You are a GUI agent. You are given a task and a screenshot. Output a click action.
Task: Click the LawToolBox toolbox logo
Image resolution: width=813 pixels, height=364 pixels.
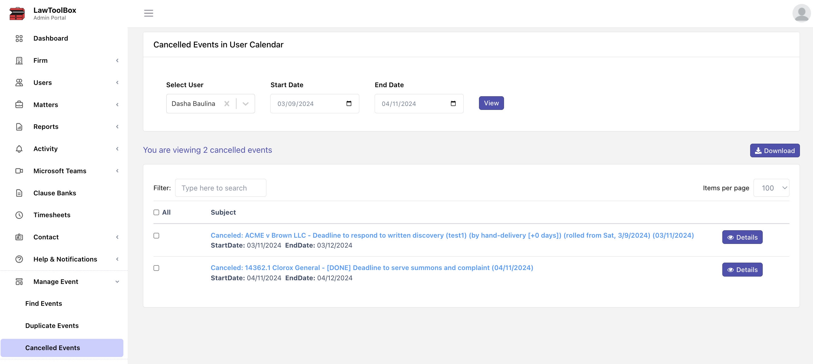pyautogui.click(x=17, y=14)
